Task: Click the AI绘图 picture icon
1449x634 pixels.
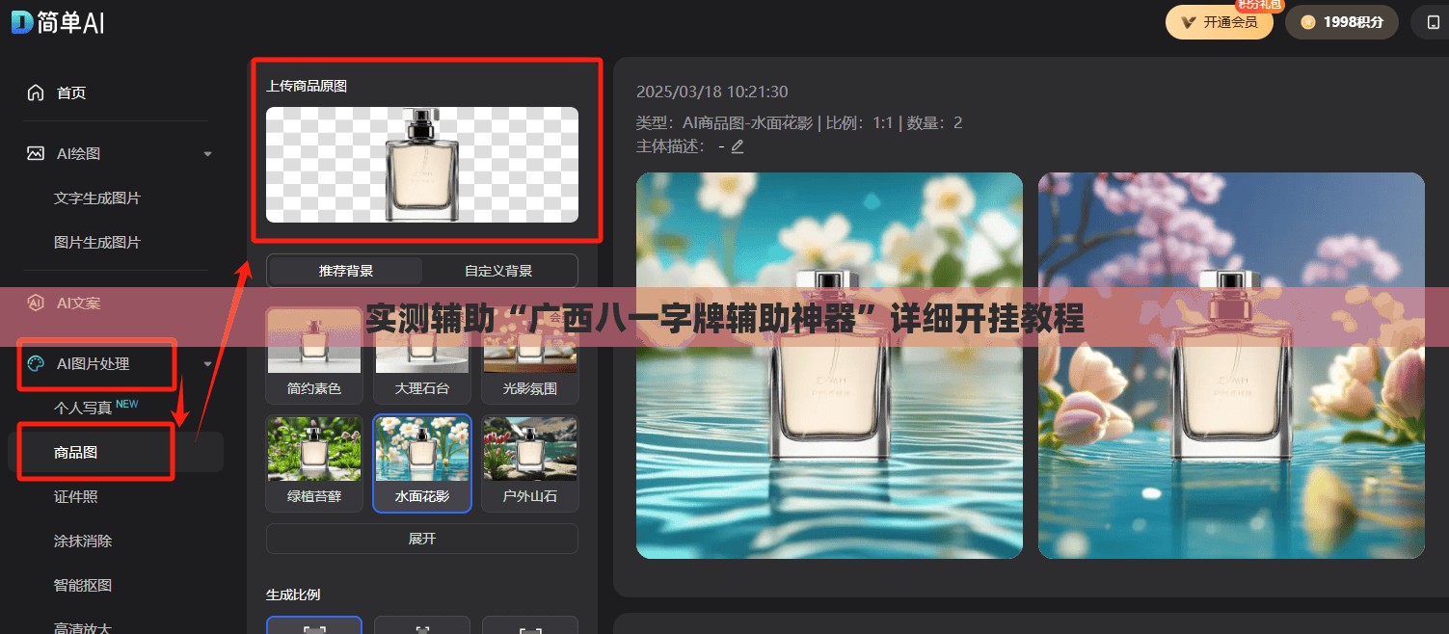Action: pyautogui.click(x=36, y=153)
